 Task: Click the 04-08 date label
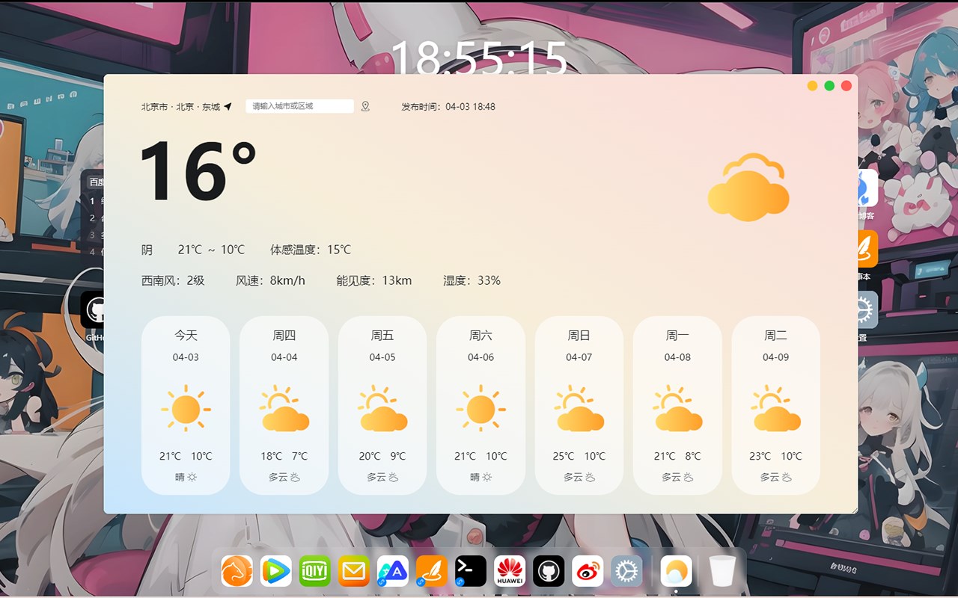pyautogui.click(x=677, y=357)
